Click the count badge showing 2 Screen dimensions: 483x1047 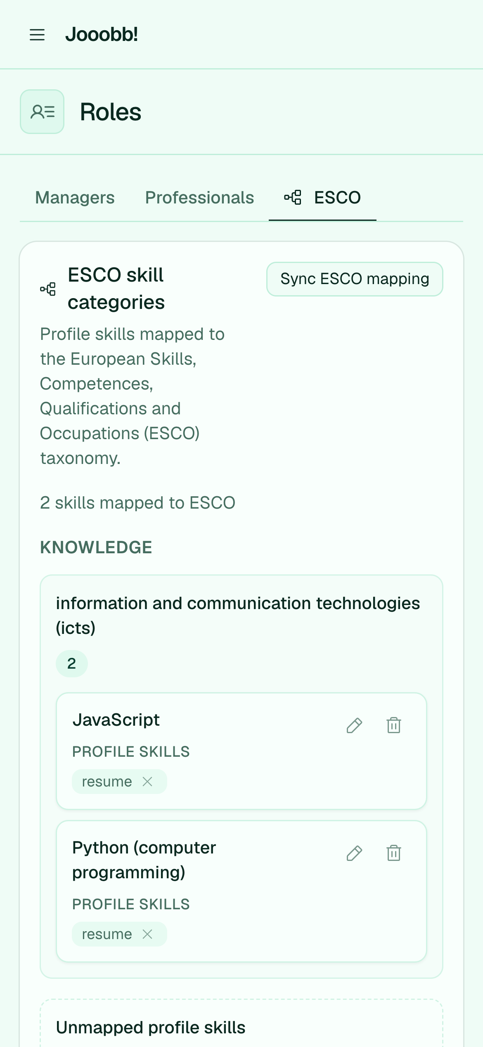[72, 664]
